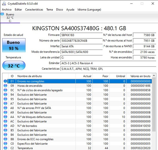Click the power-on hours 5790 horas
158x150 pixels.
(144, 58)
